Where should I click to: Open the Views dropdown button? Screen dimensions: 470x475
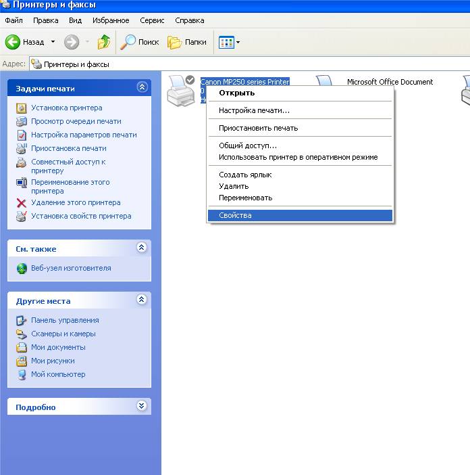click(x=229, y=42)
